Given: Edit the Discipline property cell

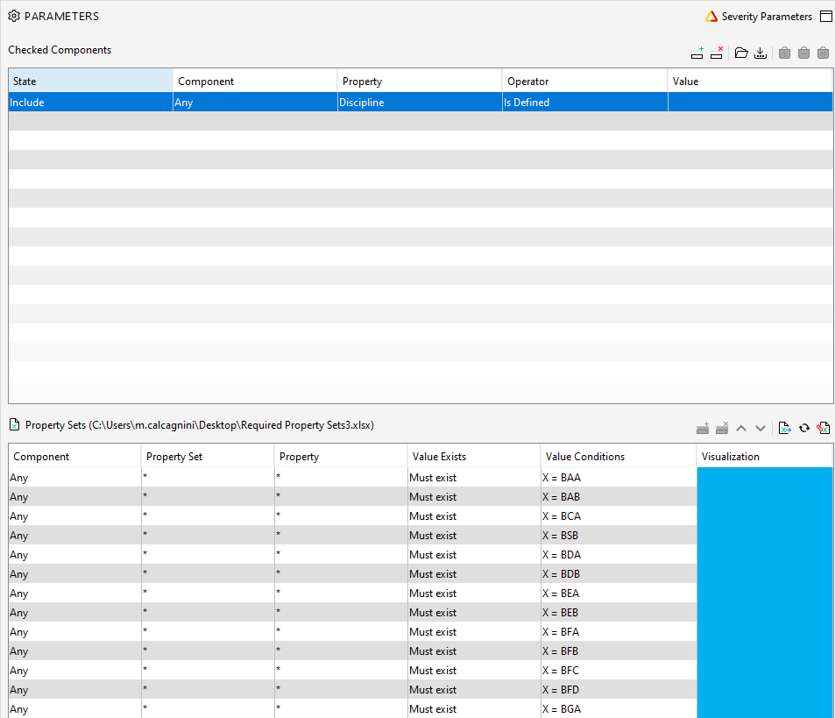Looking at the screenshot, I should click(x=420, y=103).
